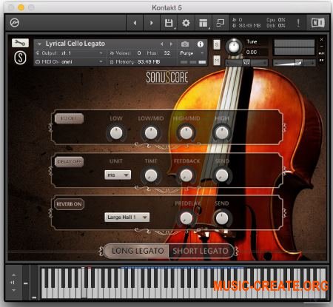Select previous preset with instrument header left arrow

(x=162, y=44)
